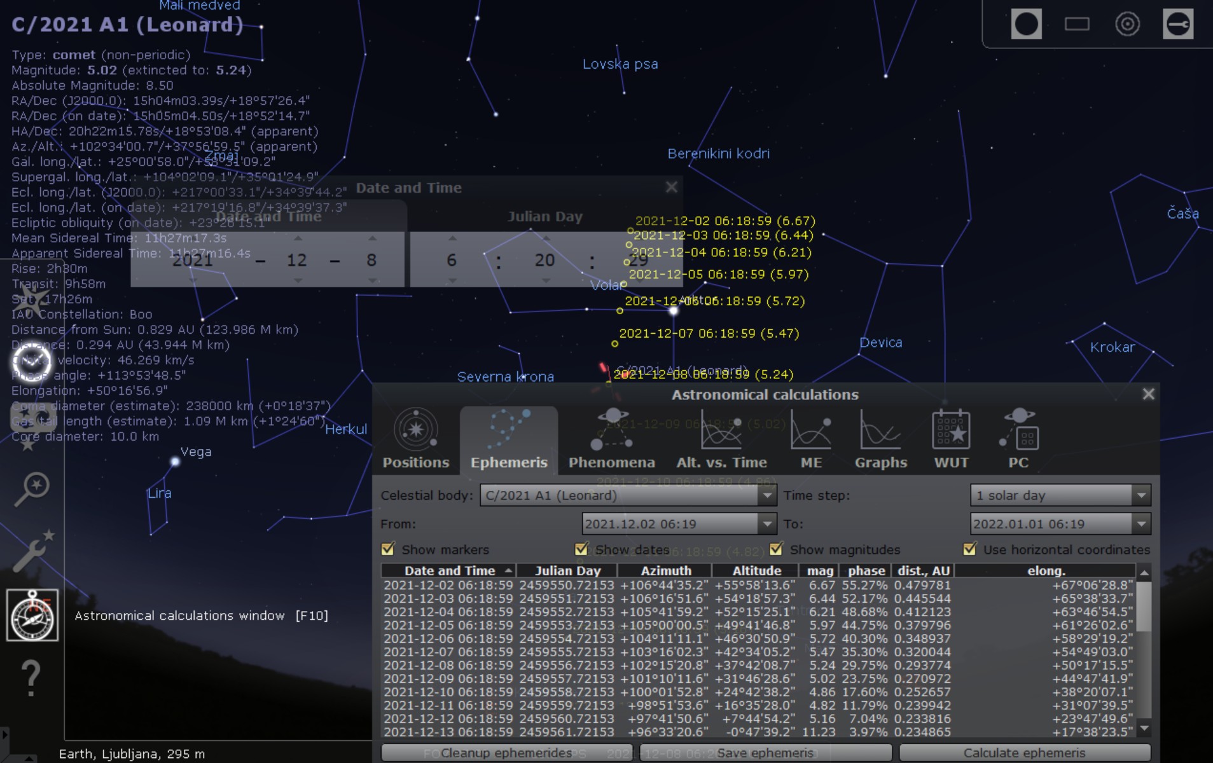The image size is (1213, 763).
Task: Toggle the Telrad sight icon
Action: click(1127, 25)
